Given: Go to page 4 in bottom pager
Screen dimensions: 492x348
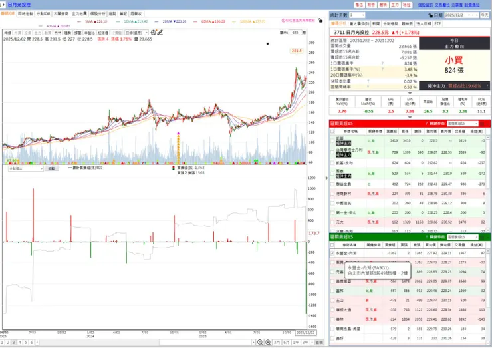Looking at the screenshot, I should [19, 343].
